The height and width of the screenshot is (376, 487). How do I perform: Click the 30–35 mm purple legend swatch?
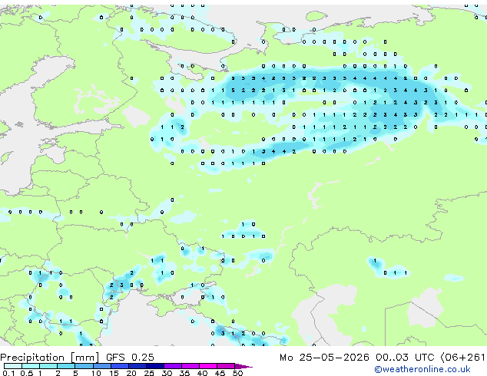click(172, 366)
